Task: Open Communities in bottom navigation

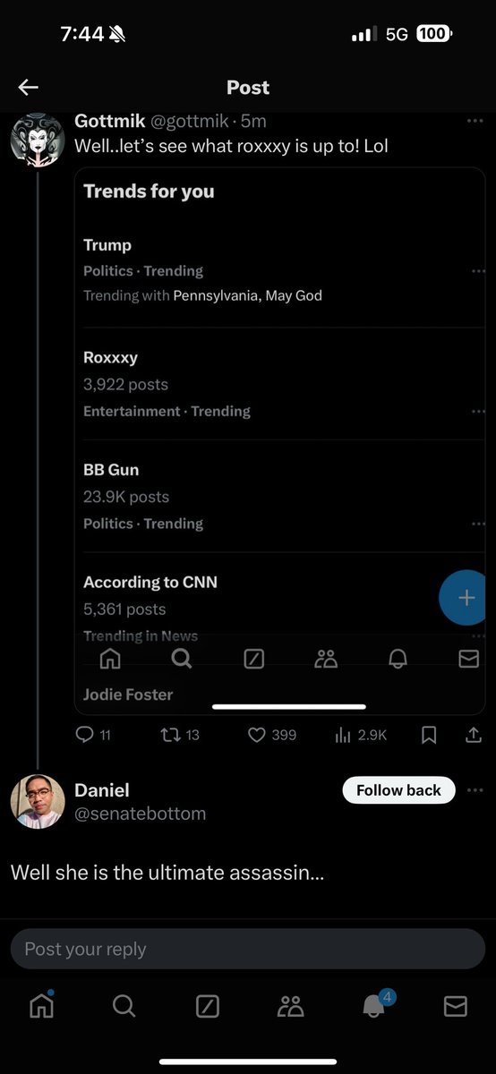Action: click(x=290, y=1007)
